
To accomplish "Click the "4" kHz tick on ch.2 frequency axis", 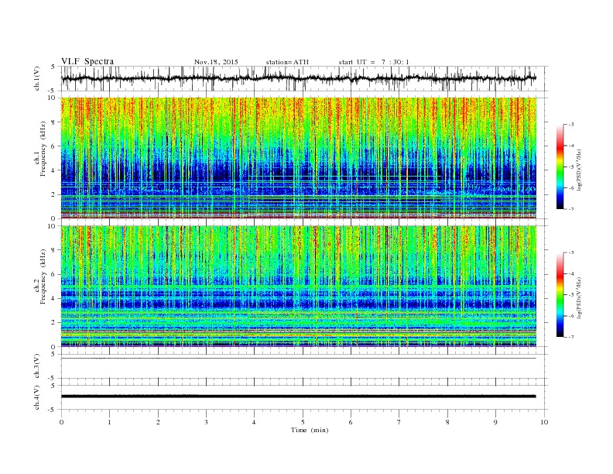I will click(x=53, y=298).
